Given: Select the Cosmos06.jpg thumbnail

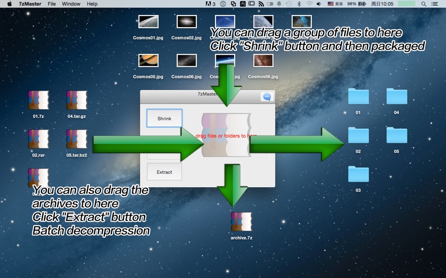Looking at the screenshot, I should coord(186,60).
